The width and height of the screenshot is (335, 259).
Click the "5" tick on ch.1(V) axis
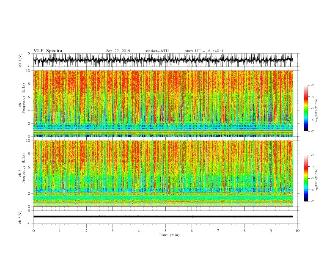tap(29, 54)
